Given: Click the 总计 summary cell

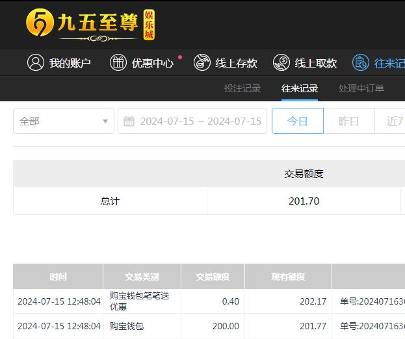Looking at the screenshot, I should coord(110,201).
